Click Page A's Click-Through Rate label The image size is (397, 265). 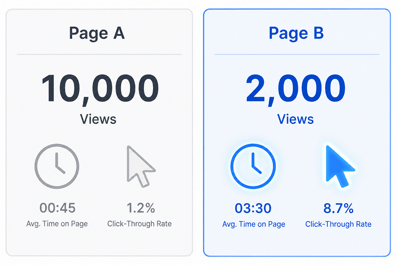pyautogui.click(x=140, y=224)
